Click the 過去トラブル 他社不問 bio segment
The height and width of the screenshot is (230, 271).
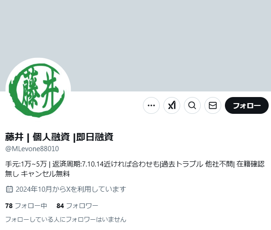197,164
